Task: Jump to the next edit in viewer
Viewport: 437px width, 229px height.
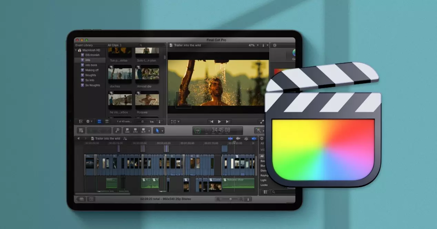Action: 228,122
